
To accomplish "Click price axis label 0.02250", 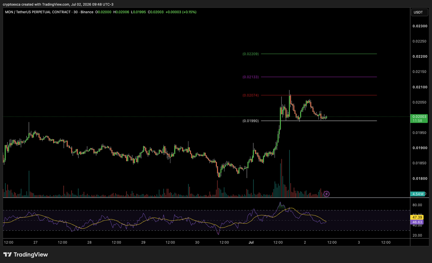I will point(420,41).
